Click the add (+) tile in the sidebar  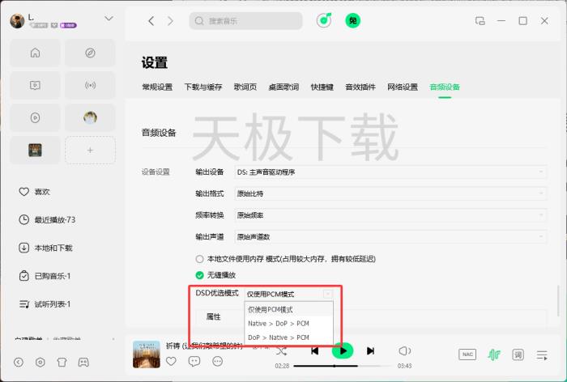click(x=91, y=150)
